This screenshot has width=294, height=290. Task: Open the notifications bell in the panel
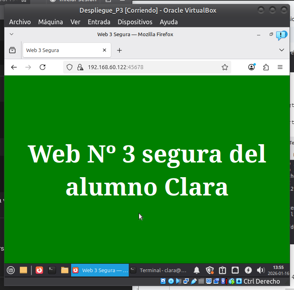pyautogui.click(x=197, y=271)
